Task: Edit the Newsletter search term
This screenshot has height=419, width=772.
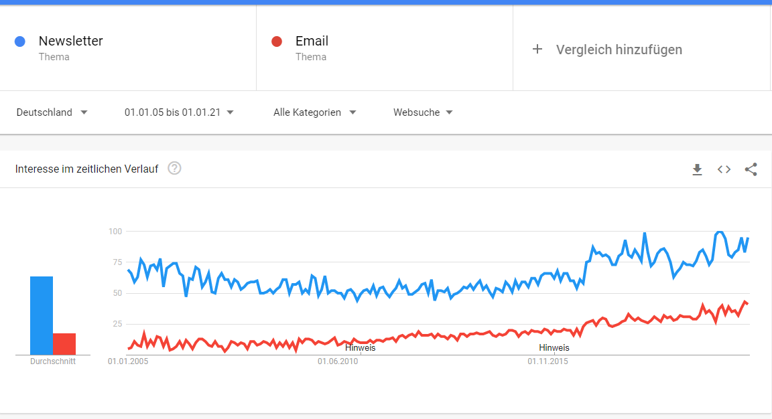Action: point(70,41)
